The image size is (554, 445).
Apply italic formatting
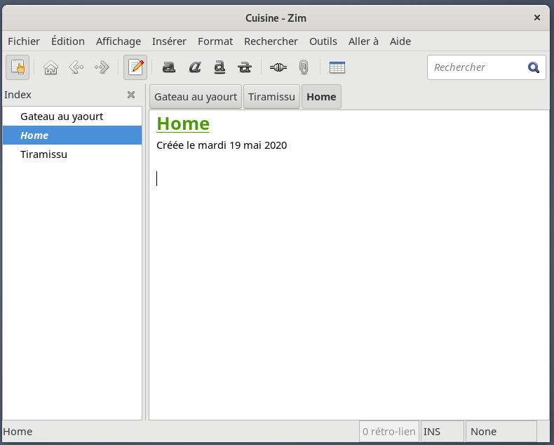click(194, 67)
